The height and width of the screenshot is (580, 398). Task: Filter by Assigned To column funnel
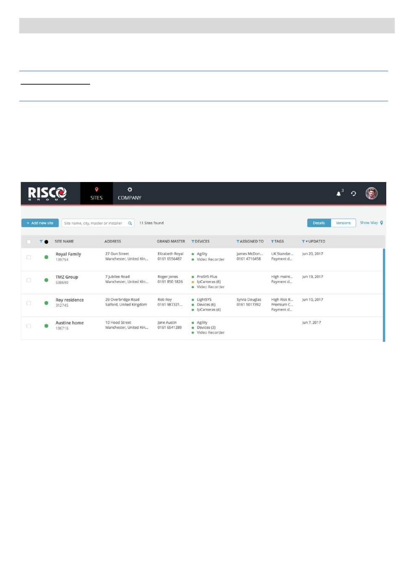[x=238, y=241]
